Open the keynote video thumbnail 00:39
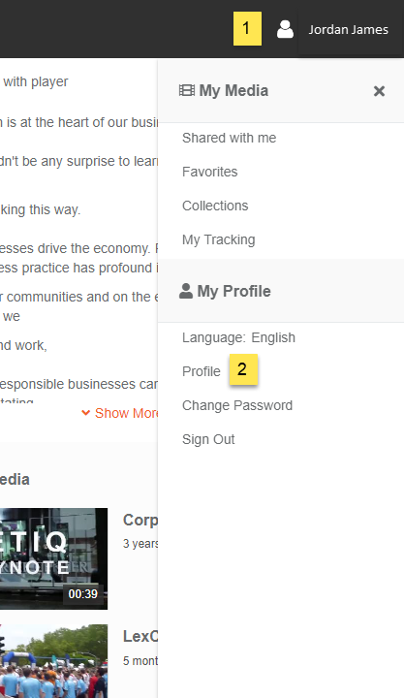Screen dimensions: 404x698 53,558
